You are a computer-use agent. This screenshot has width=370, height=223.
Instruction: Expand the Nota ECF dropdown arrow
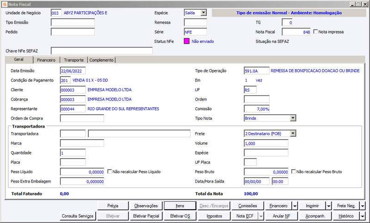tap(261, 216)
